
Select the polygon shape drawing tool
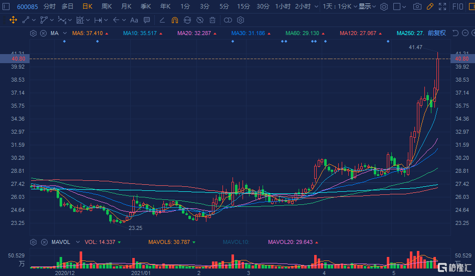coord(44,20)
